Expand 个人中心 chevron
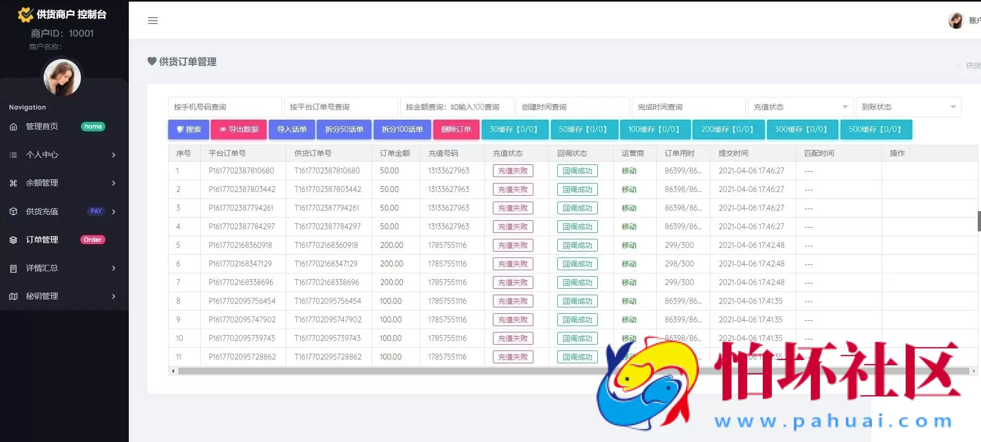 click(113, 155)
